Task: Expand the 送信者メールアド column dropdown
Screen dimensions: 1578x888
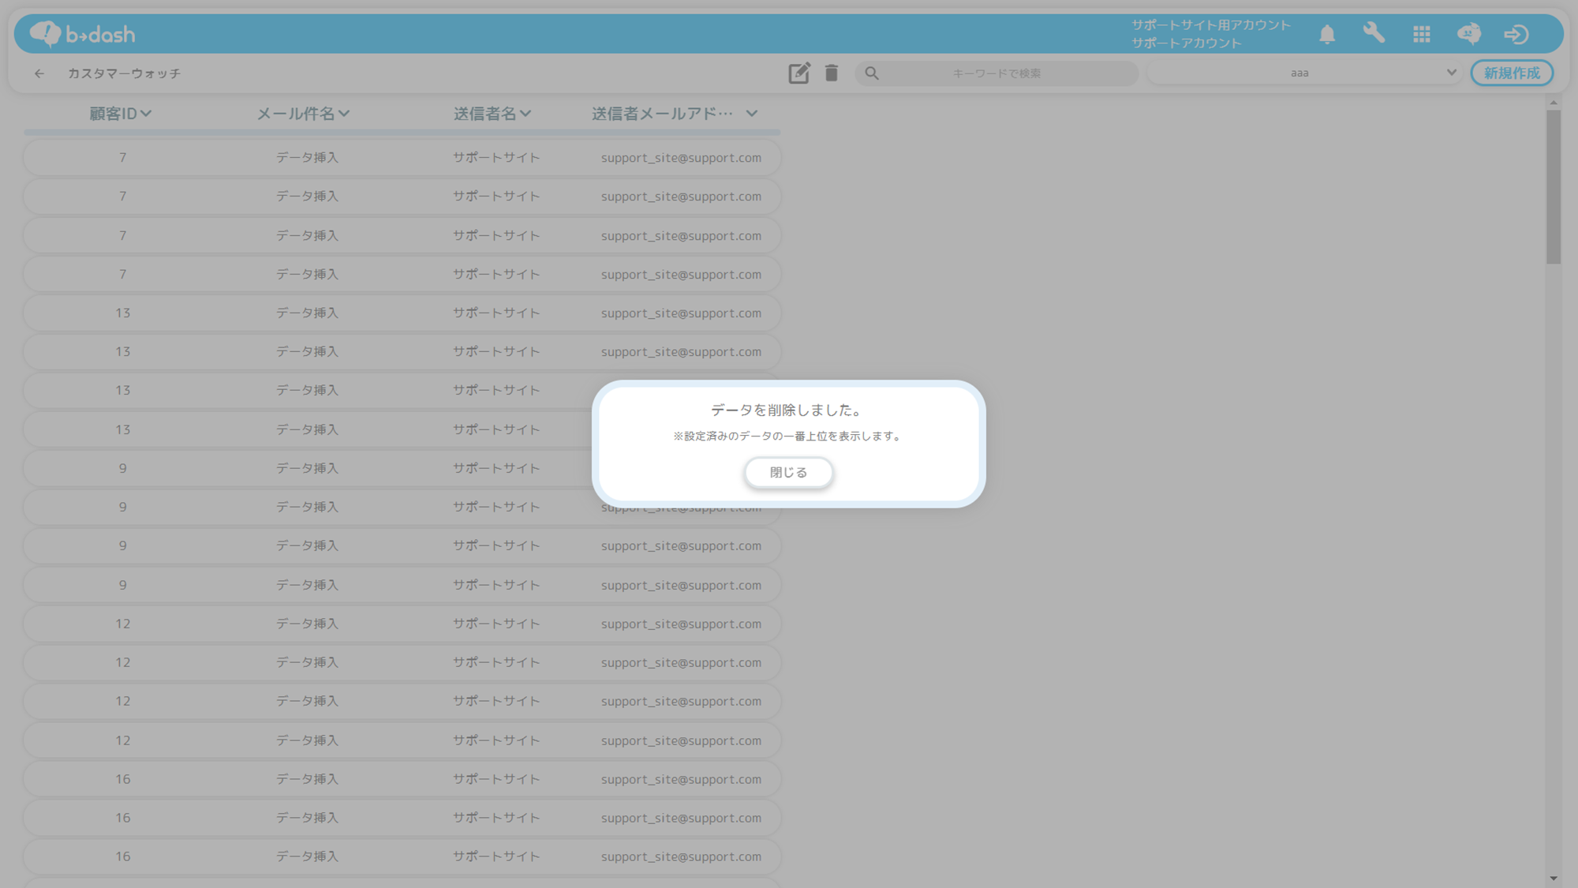Action: [751, 114]
